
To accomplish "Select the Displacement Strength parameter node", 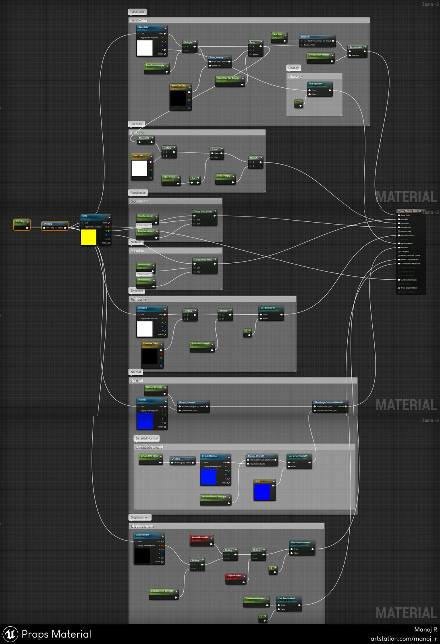I will pyautogui.click(x=164, y=594).
